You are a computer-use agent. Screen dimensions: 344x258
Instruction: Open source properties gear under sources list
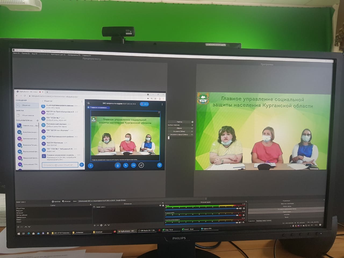(101, 225)
